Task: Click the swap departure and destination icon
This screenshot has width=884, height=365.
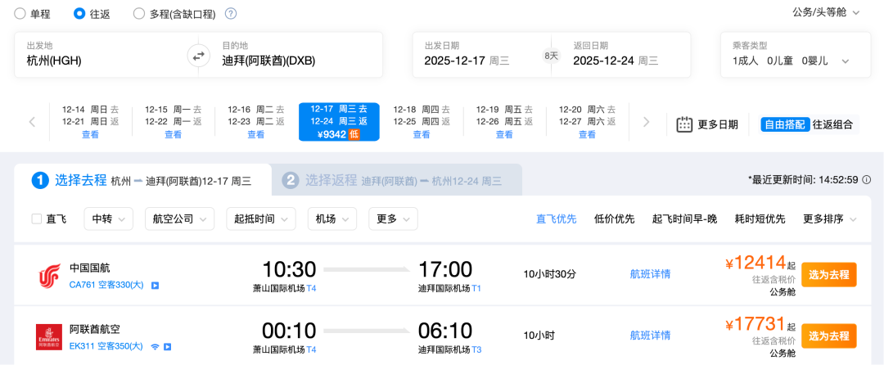Action: point(198,56)
